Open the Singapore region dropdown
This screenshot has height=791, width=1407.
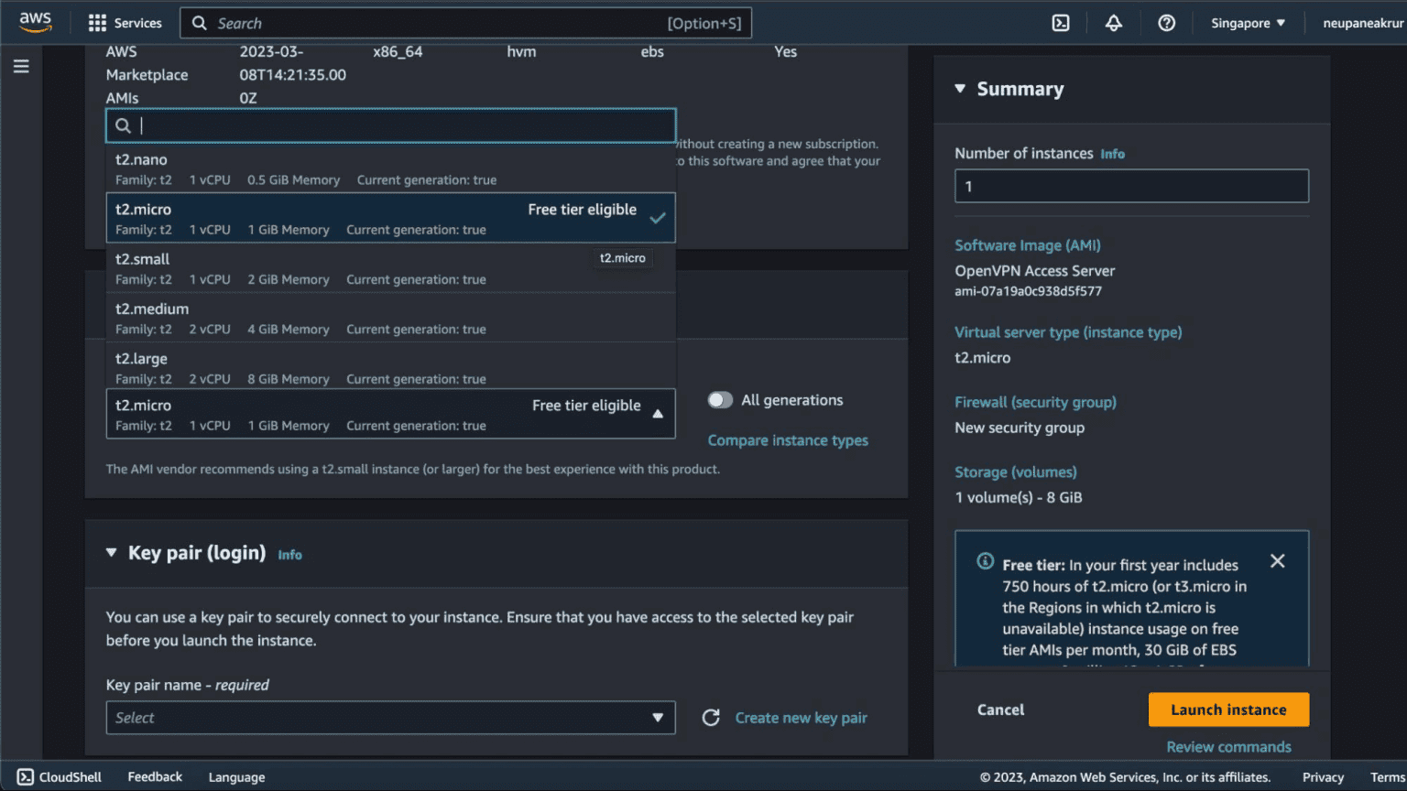pyautogui.click(x=1248, y=23)
